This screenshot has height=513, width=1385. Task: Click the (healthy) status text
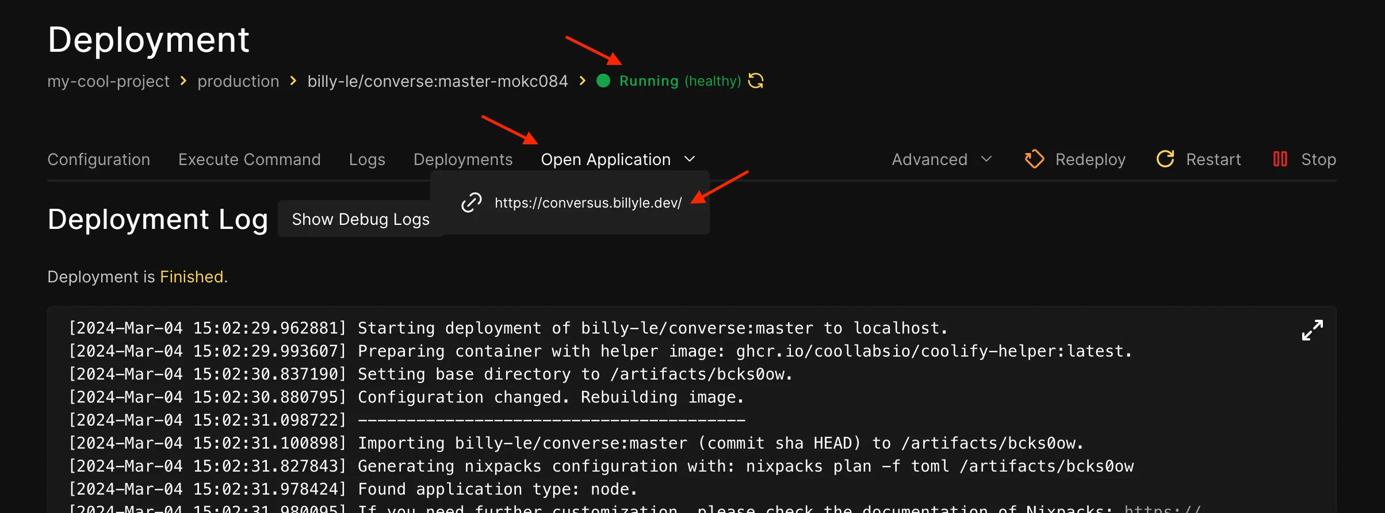pos(713,81)
